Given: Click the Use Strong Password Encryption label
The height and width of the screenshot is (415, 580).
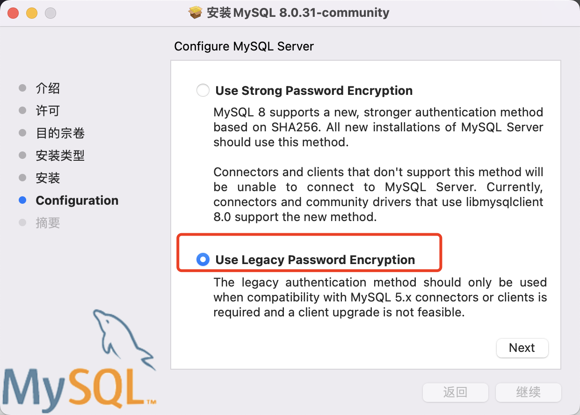Looking at the screenshot, I should coord(314,90).
